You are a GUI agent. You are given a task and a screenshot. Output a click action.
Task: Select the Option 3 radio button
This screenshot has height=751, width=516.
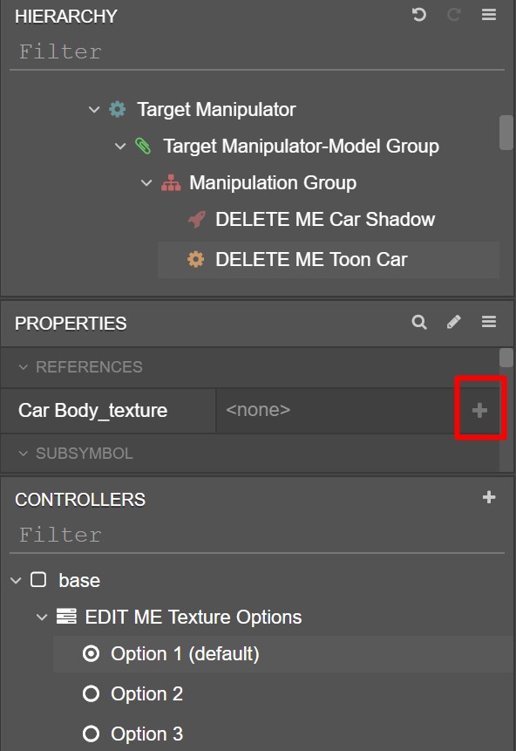coord(91,734)
